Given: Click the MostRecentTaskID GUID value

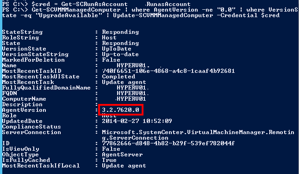Looking at the screenshot, I should coord(168,71).
